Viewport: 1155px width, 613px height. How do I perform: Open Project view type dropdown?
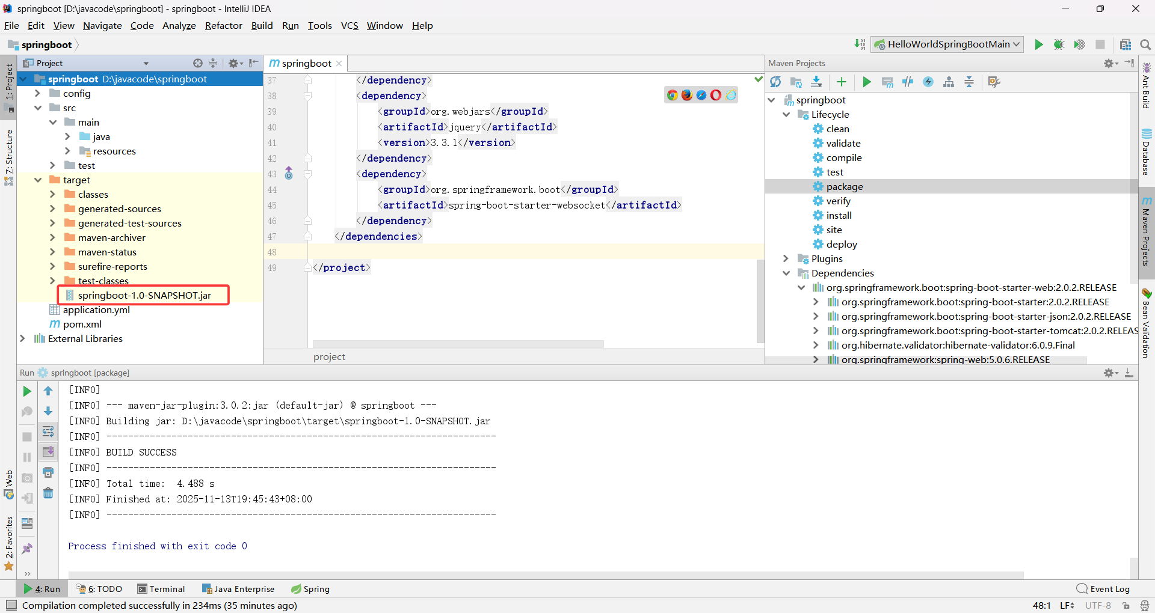[146, 63]
